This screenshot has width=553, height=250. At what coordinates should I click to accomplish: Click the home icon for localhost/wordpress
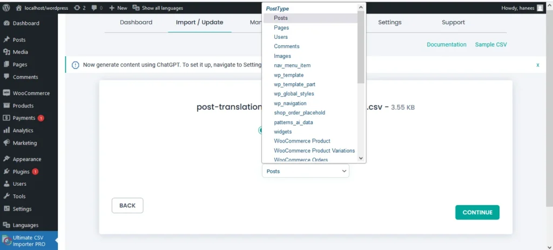coord(19,8)
